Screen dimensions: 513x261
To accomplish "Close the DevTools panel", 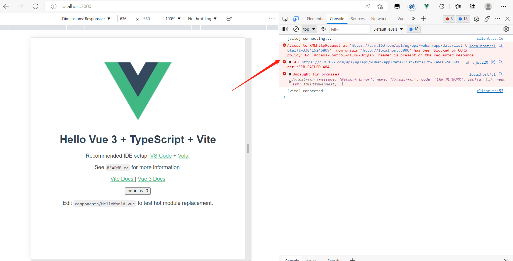I will coord(507,19).
